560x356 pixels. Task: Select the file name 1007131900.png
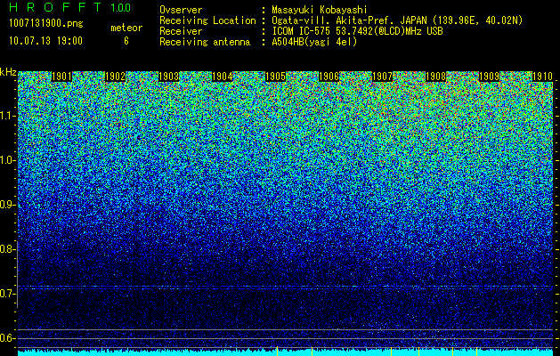click(x=46, y=23)
